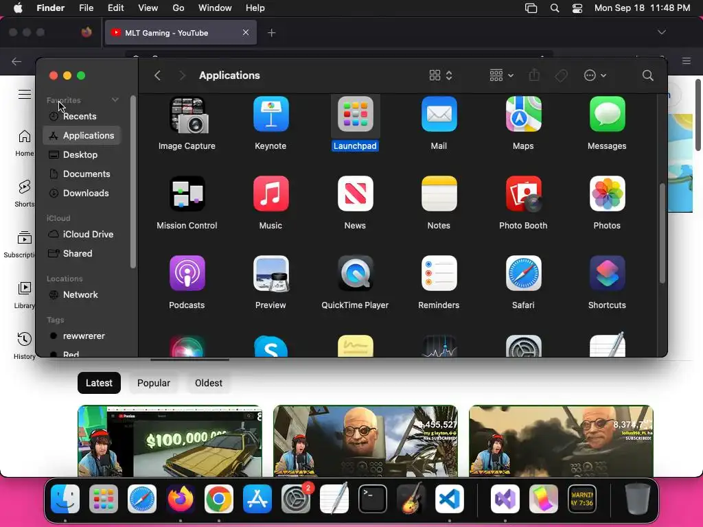703x527 pixels.
Task: Open the Window menu
Action: pyautogui.click(x=215, y=8)
